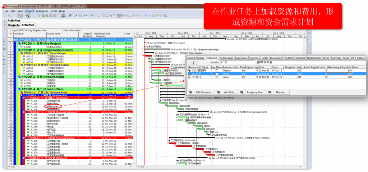Click the Filter: All Activities label

click(72, 30)
